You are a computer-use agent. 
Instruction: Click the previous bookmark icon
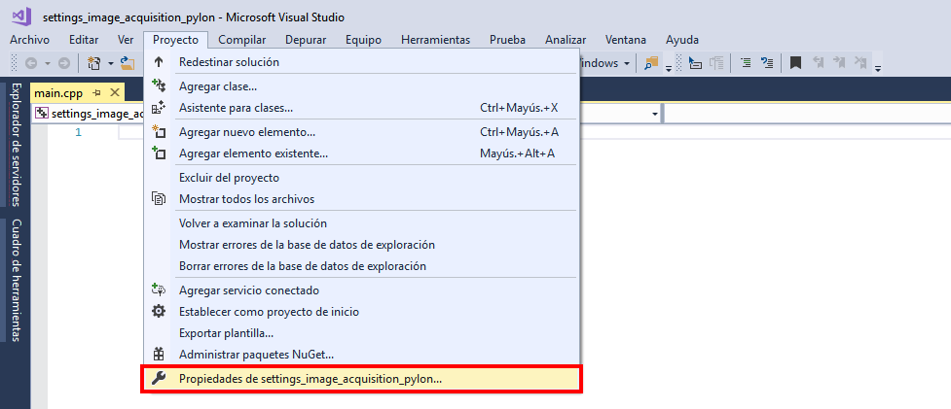[819, 62]
